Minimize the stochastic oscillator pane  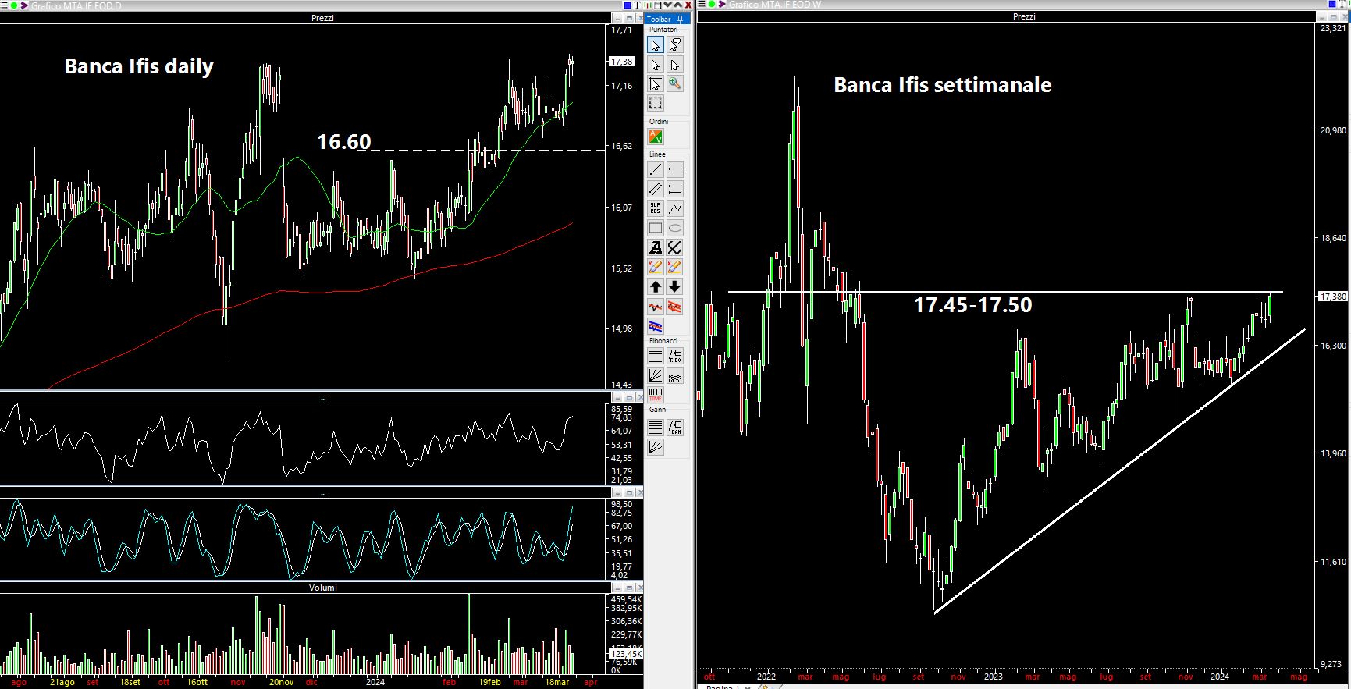[x=617, y=492]
